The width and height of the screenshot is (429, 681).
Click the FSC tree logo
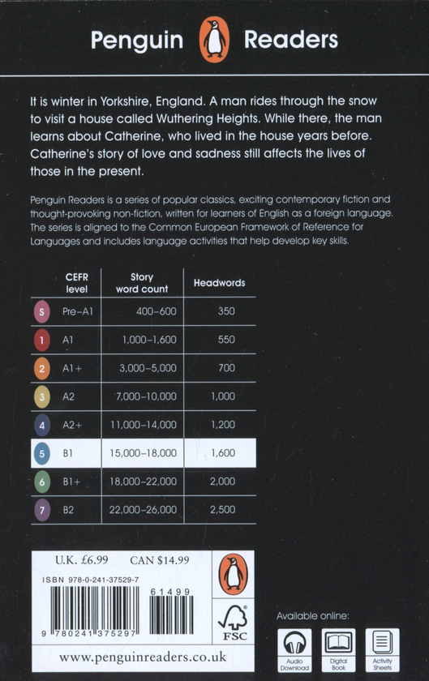tap(234, 623)
